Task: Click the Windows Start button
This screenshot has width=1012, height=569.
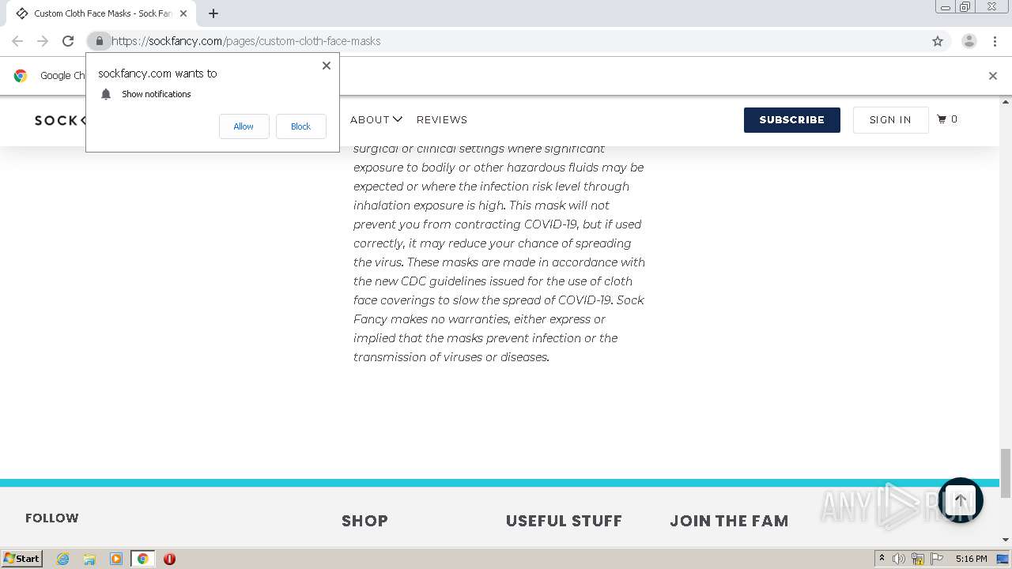Action: click(21, 559)
